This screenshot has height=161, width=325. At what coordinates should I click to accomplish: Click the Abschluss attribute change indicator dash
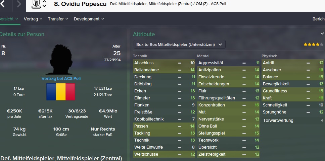(x=180, y=63)
